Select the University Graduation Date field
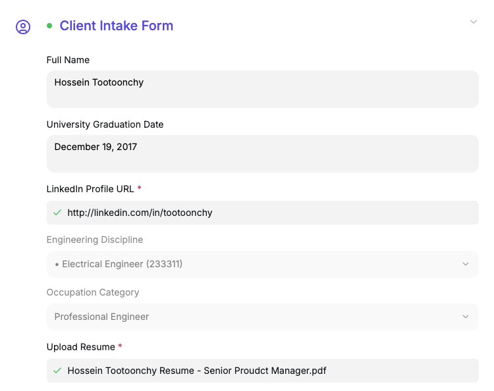Viewport: 494px width, 391px height. [x=262, y=153]
